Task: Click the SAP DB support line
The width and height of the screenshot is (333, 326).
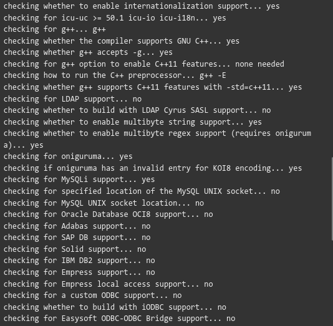Action: point(77,237)
